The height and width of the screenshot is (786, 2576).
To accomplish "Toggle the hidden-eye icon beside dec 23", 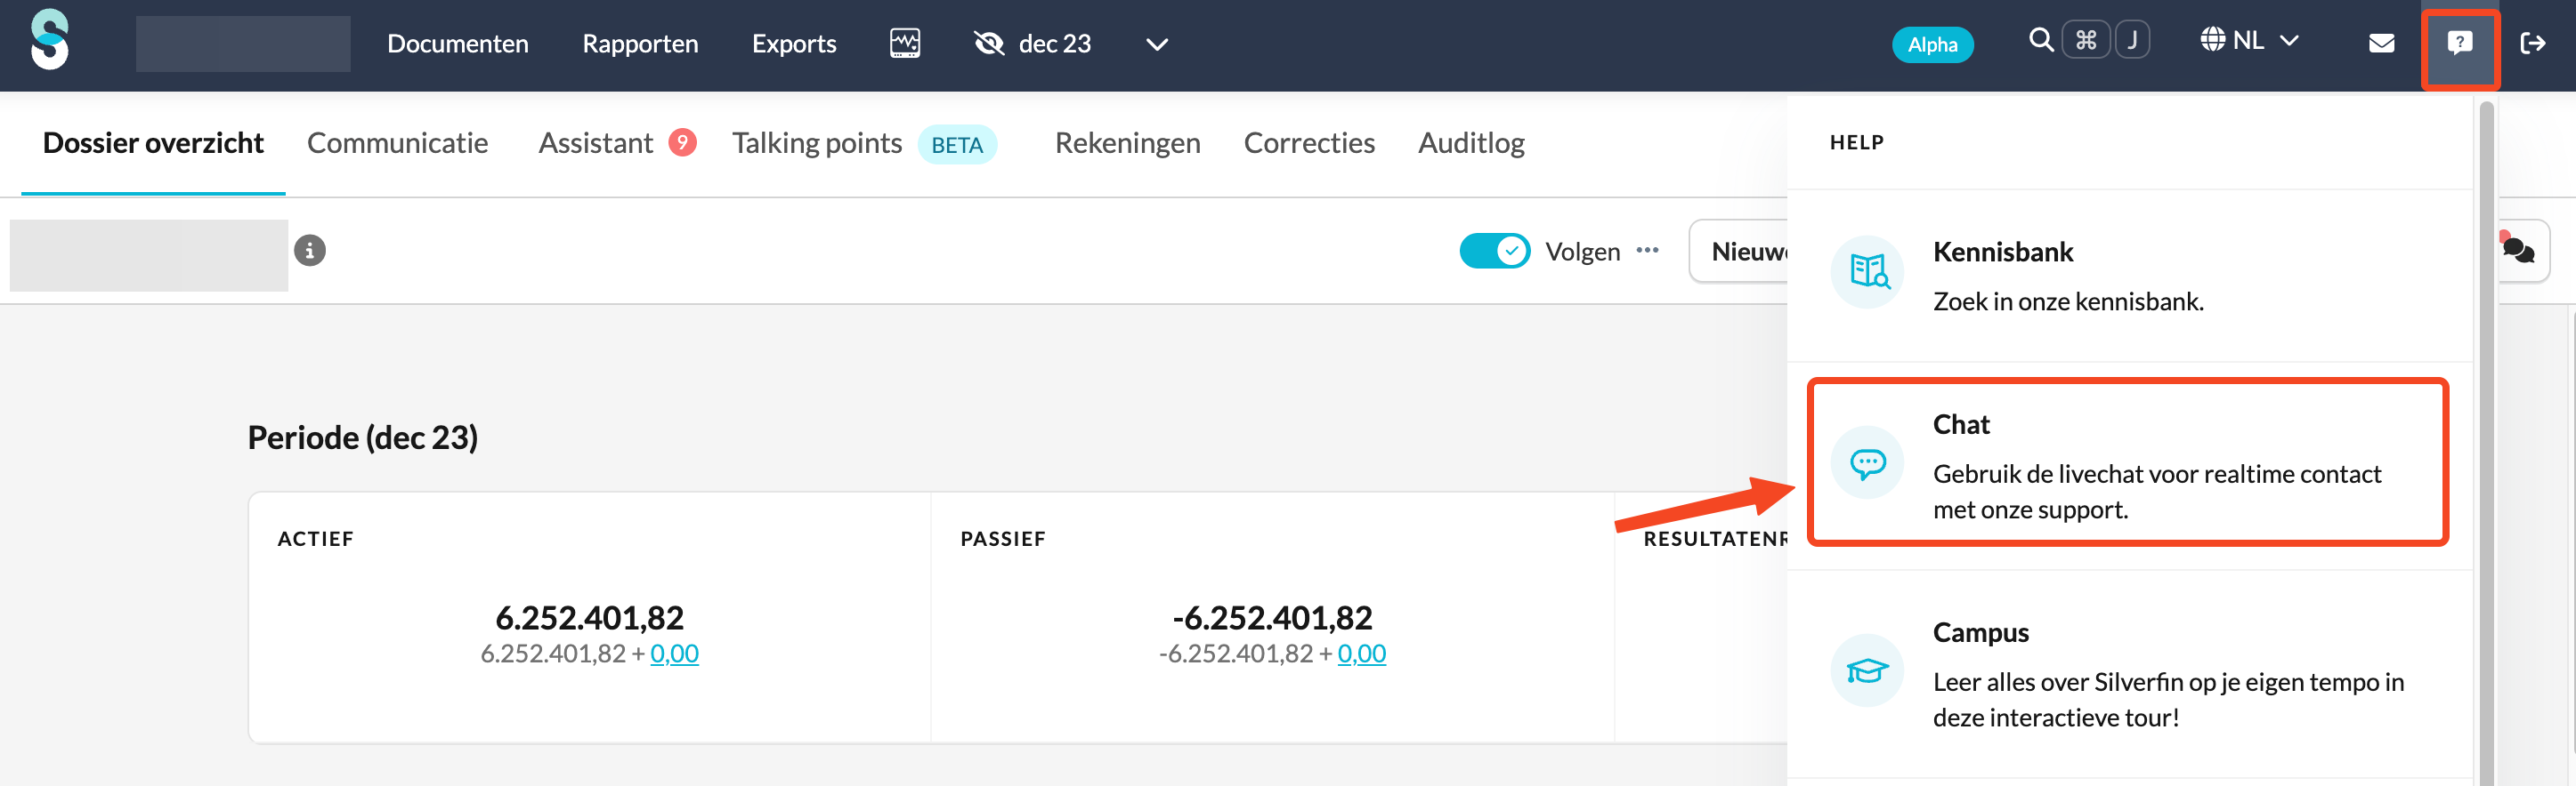I will point(988,43).
